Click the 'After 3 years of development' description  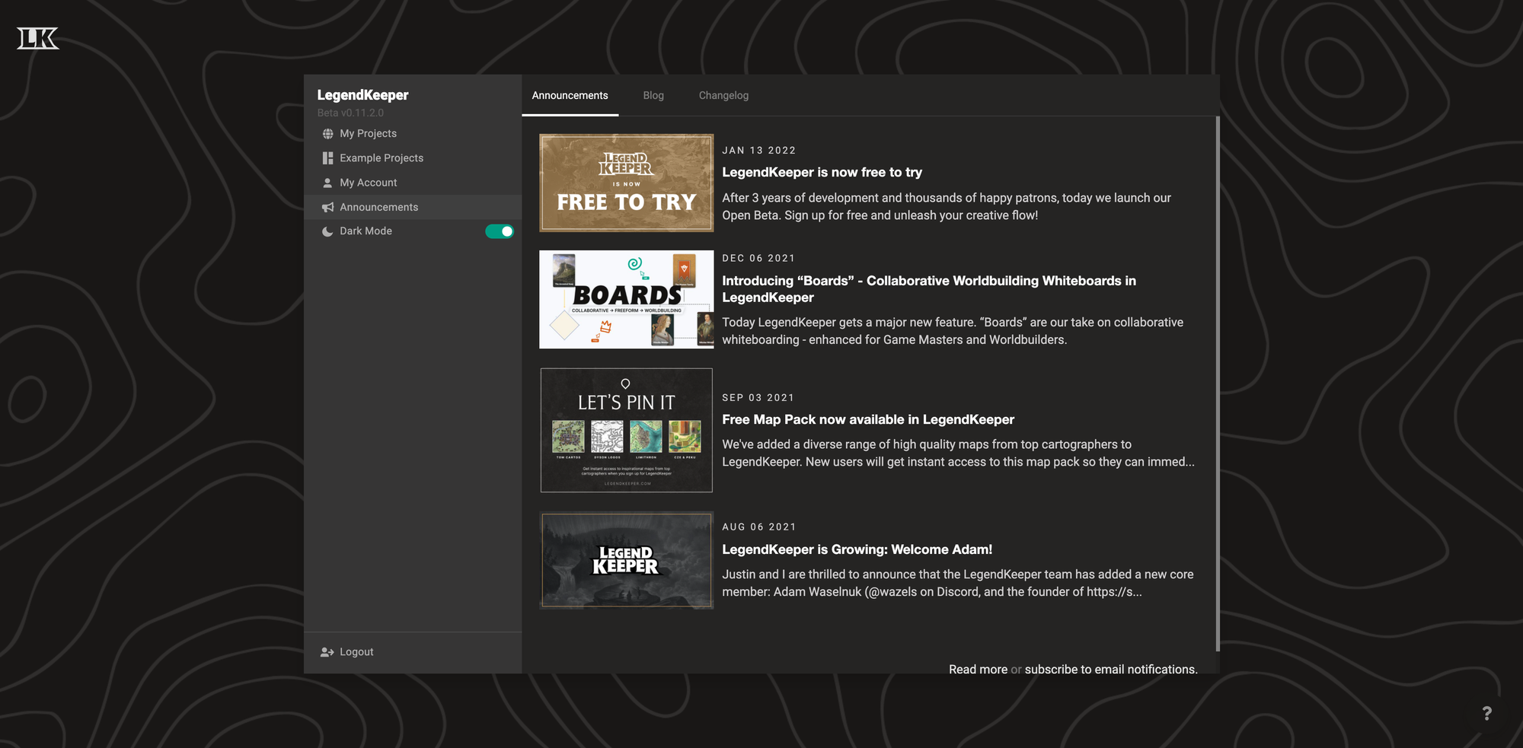click(947, 207)
